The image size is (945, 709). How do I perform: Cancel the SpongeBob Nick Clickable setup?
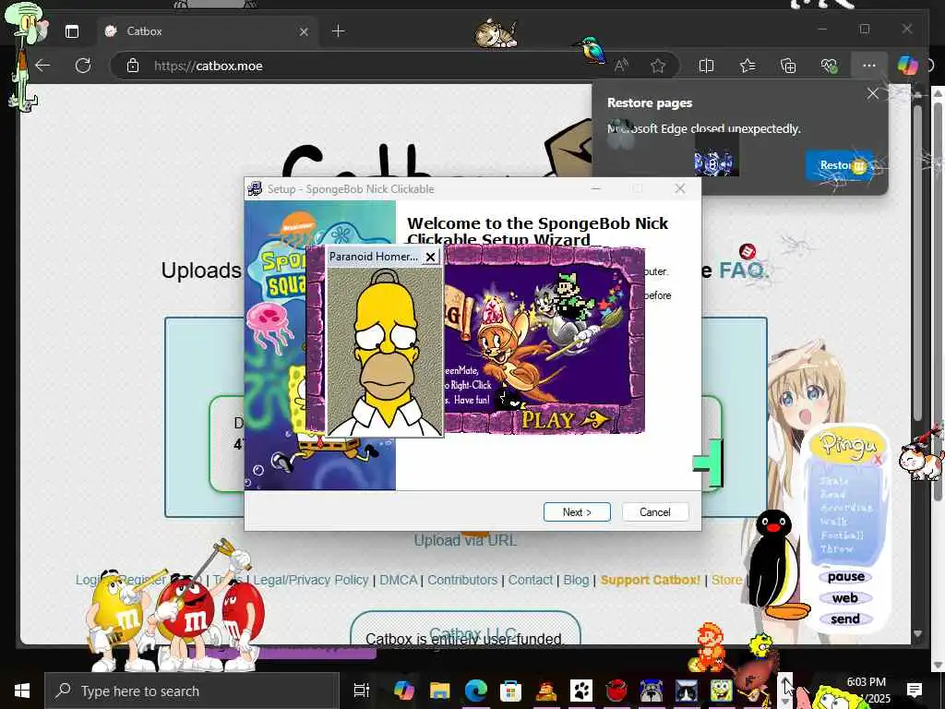point(655,511)
